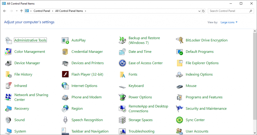The width and height of the screenshot is (257, 135).
Task: Open the Internet Options globe icon
Action: pyautogui.click(x=65, y=86)
